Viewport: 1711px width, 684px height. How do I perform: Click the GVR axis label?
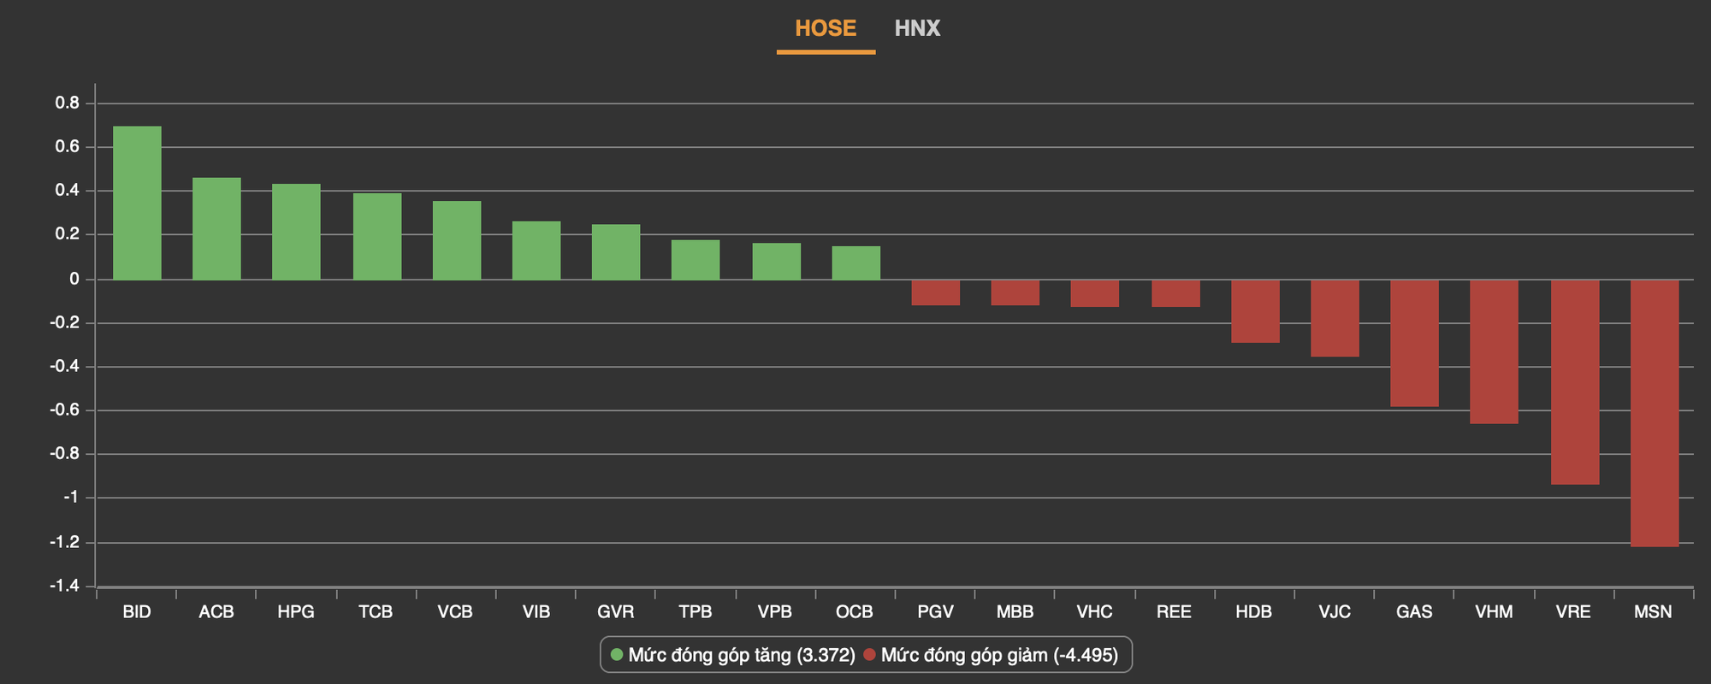point(616,612)
